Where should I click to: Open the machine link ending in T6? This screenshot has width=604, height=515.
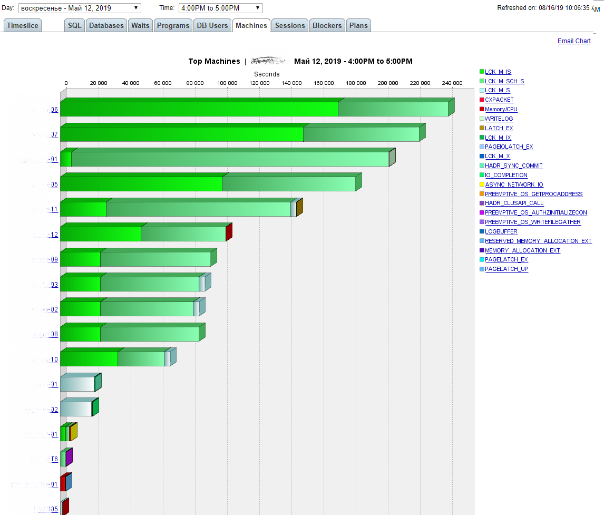tap(44, 459)
